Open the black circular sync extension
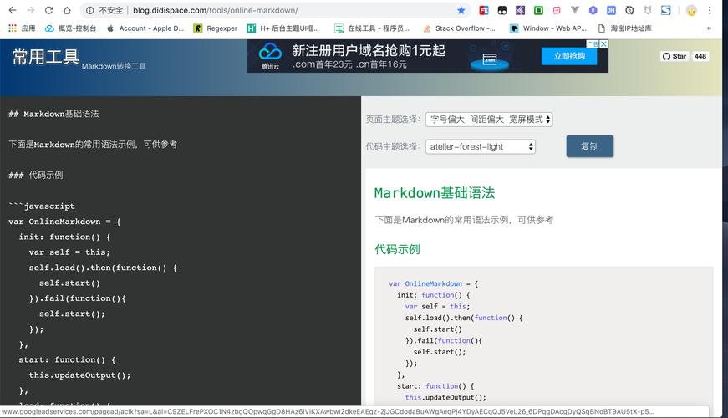 (x=629, y=10)
